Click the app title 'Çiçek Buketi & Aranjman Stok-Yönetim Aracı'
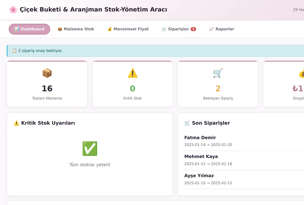Viewport: 304px width, 205px height. 93,10
